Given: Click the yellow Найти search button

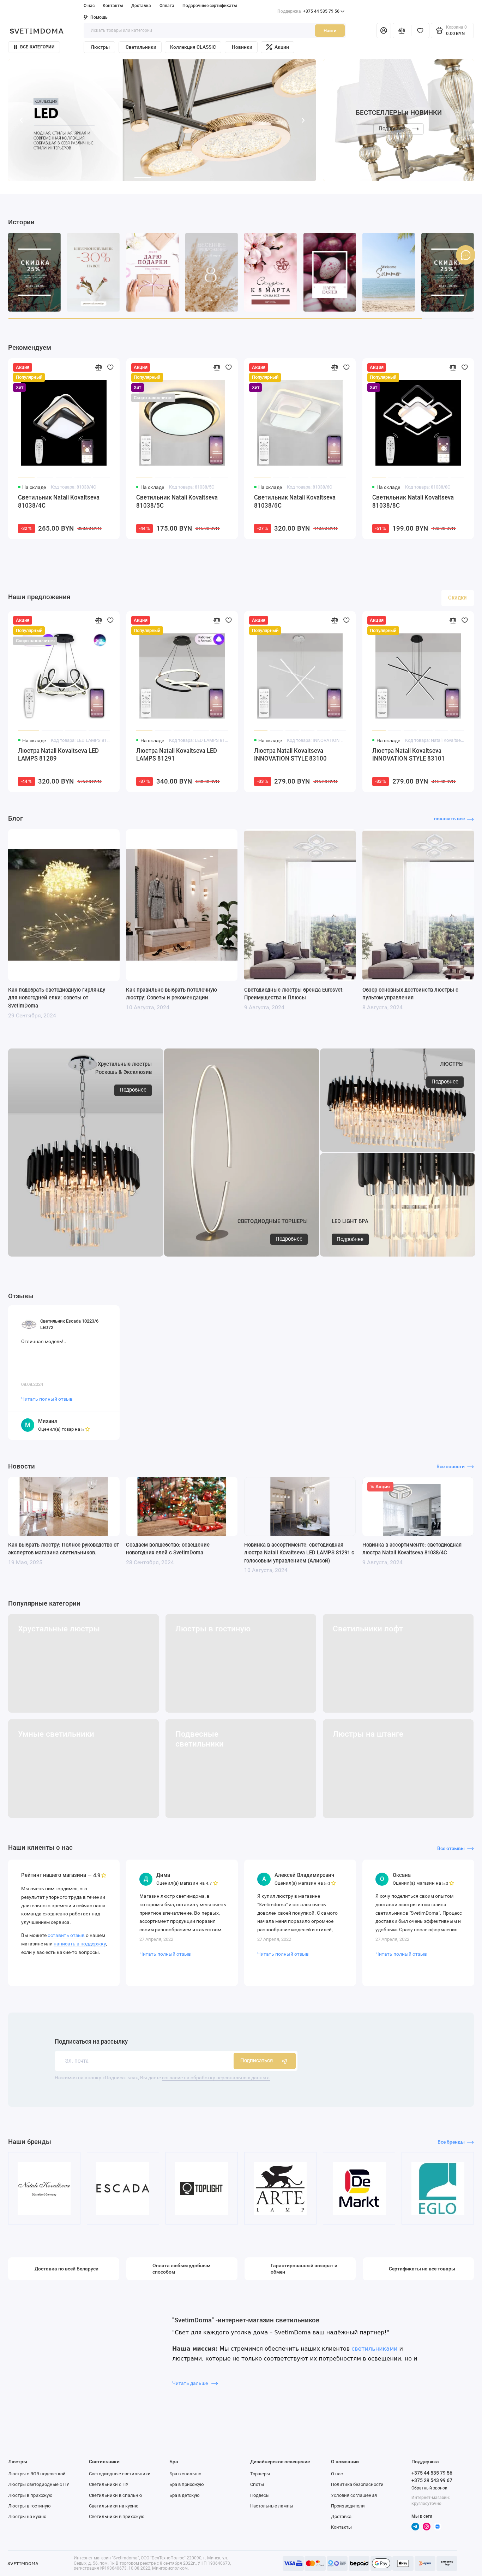Looking at the screenshot, I should 329,31.
